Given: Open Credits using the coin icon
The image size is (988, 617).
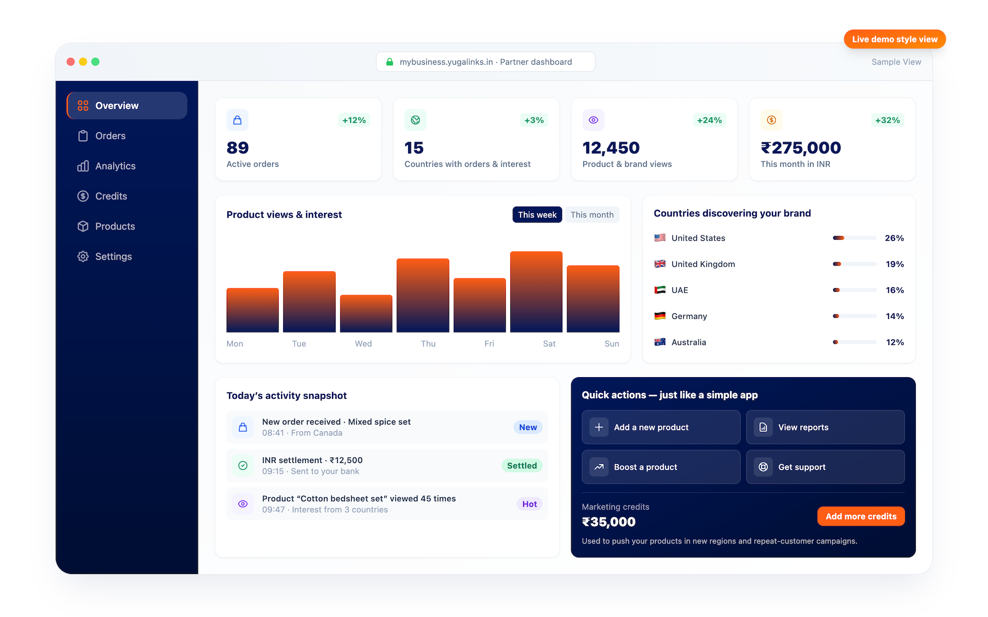Looking at the screenshot, I should click(x=82, y=196).
